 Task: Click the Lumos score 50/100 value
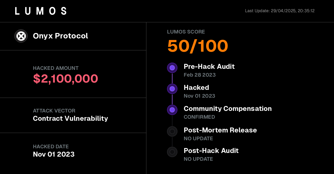click(198, 46)
